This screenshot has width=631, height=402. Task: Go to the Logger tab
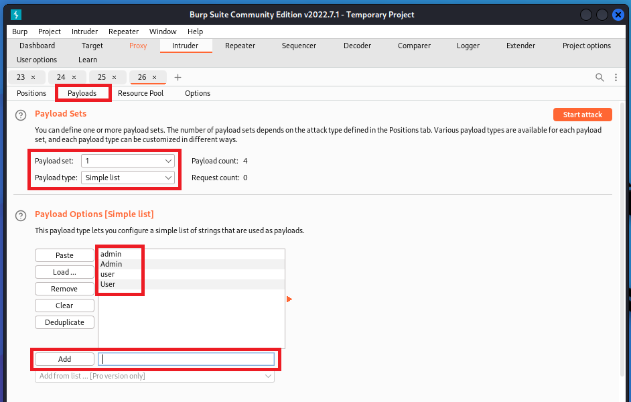coord(468,46)
